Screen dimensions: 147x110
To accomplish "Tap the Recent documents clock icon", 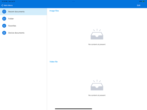I will click(x=4, y=12).
